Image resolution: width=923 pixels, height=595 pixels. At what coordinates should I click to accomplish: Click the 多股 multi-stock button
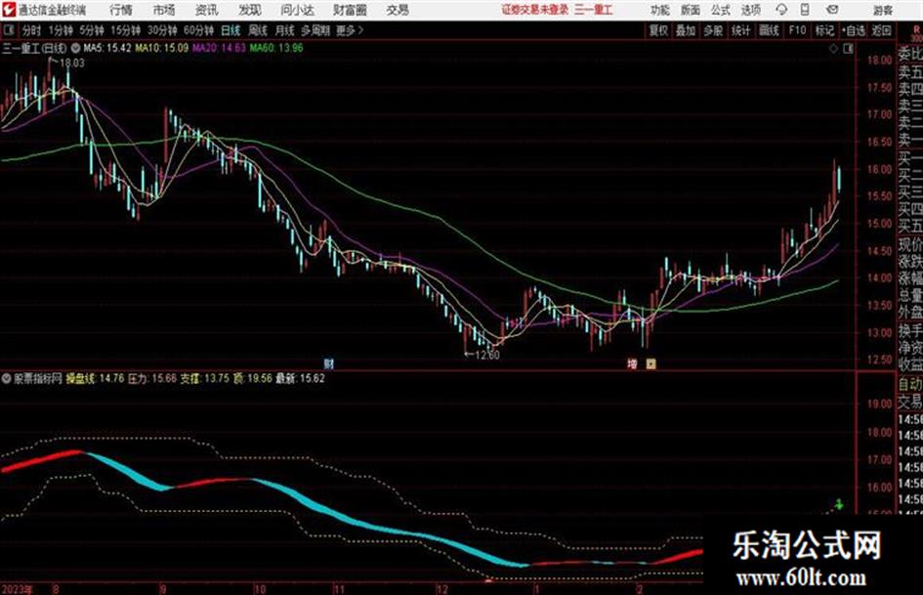coord(713,30)
